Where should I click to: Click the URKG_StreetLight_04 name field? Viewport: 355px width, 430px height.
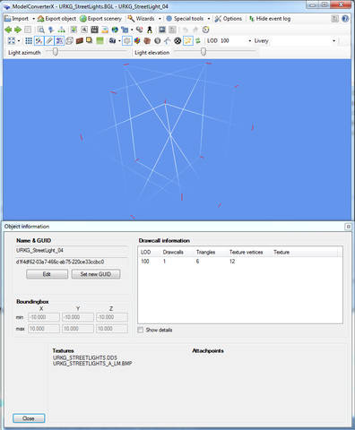72,251
